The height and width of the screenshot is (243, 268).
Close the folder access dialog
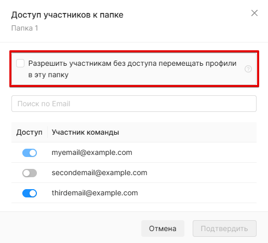point(254,13)
